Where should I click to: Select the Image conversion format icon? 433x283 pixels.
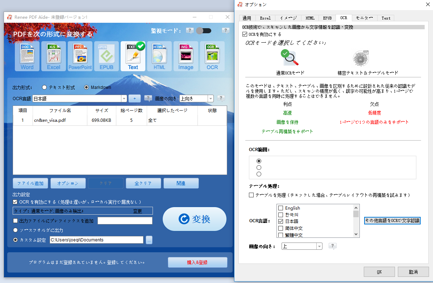pos(186,56)
